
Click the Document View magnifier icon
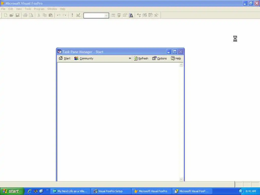(131, 15)
